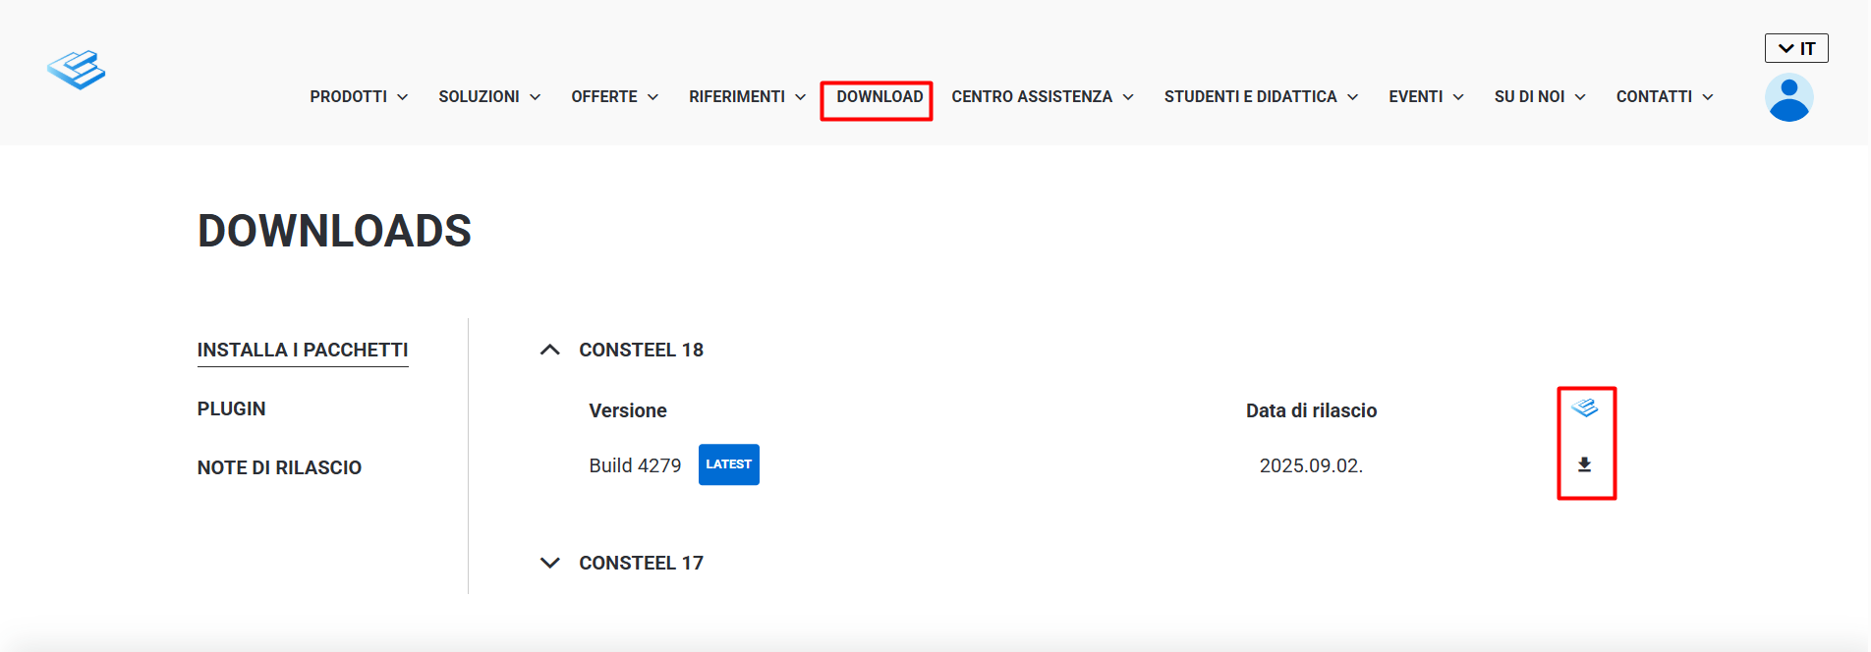Open the user account avatar icon
The width and height of the screenshot is (1871, 652).
click(x=1788, y=97)
